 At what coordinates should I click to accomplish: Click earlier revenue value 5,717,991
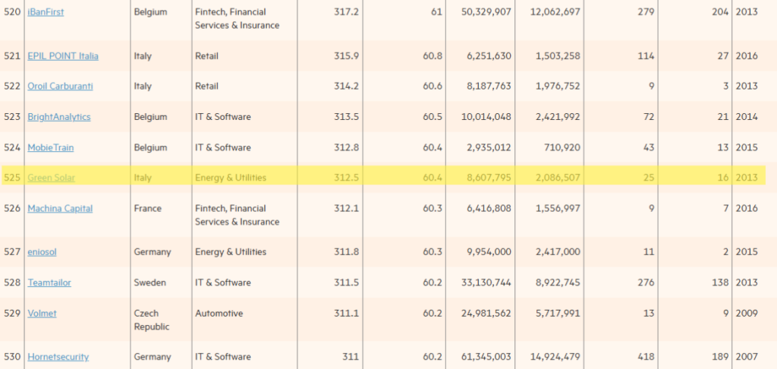click(558, 314)
